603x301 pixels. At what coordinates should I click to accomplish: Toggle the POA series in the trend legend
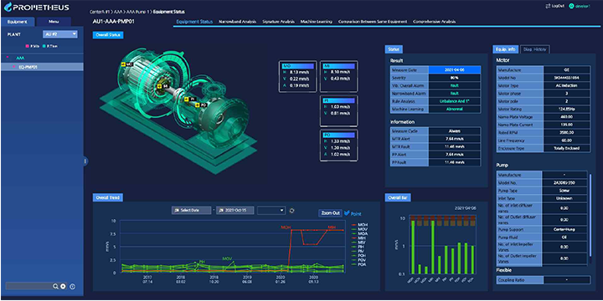pyautogui.click(x=359, y=264)
